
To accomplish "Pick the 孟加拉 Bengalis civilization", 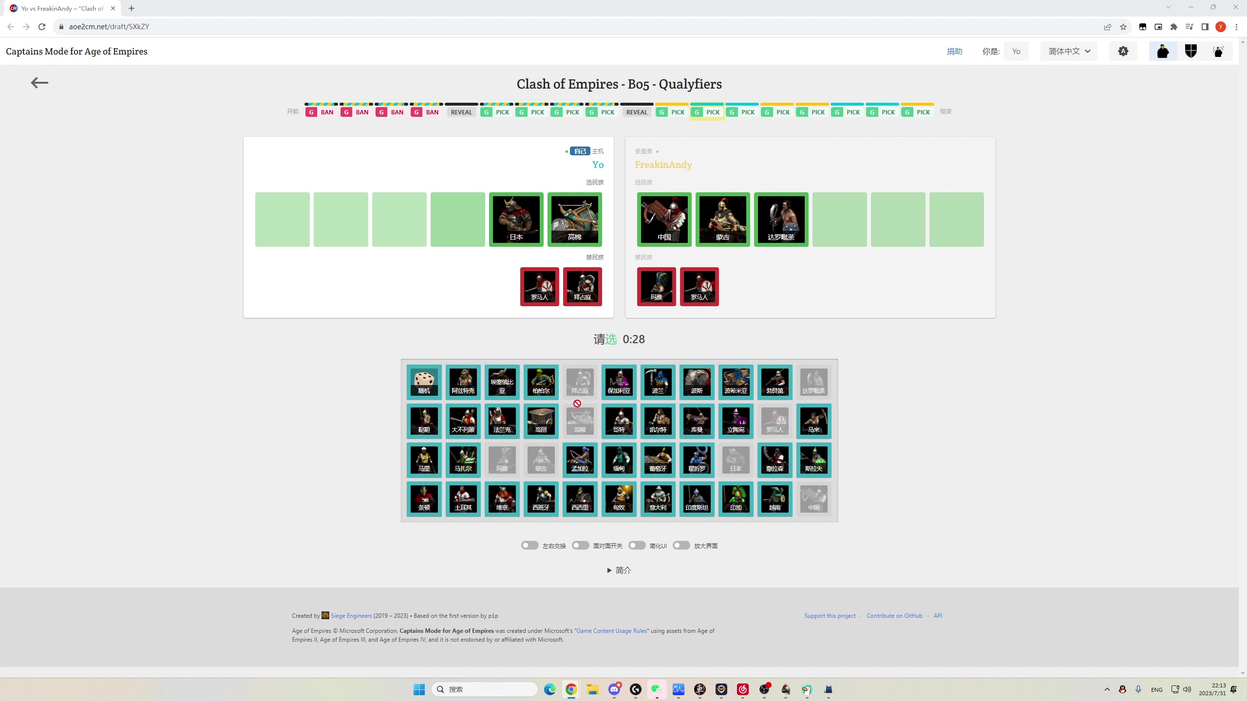I will (x=580, y=460).
